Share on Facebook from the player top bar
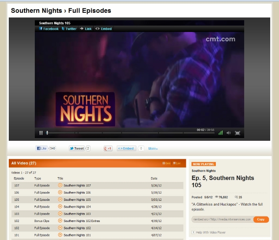Image resolution: width=279 pixels, height=240 pixels. [x=49, y=29]
